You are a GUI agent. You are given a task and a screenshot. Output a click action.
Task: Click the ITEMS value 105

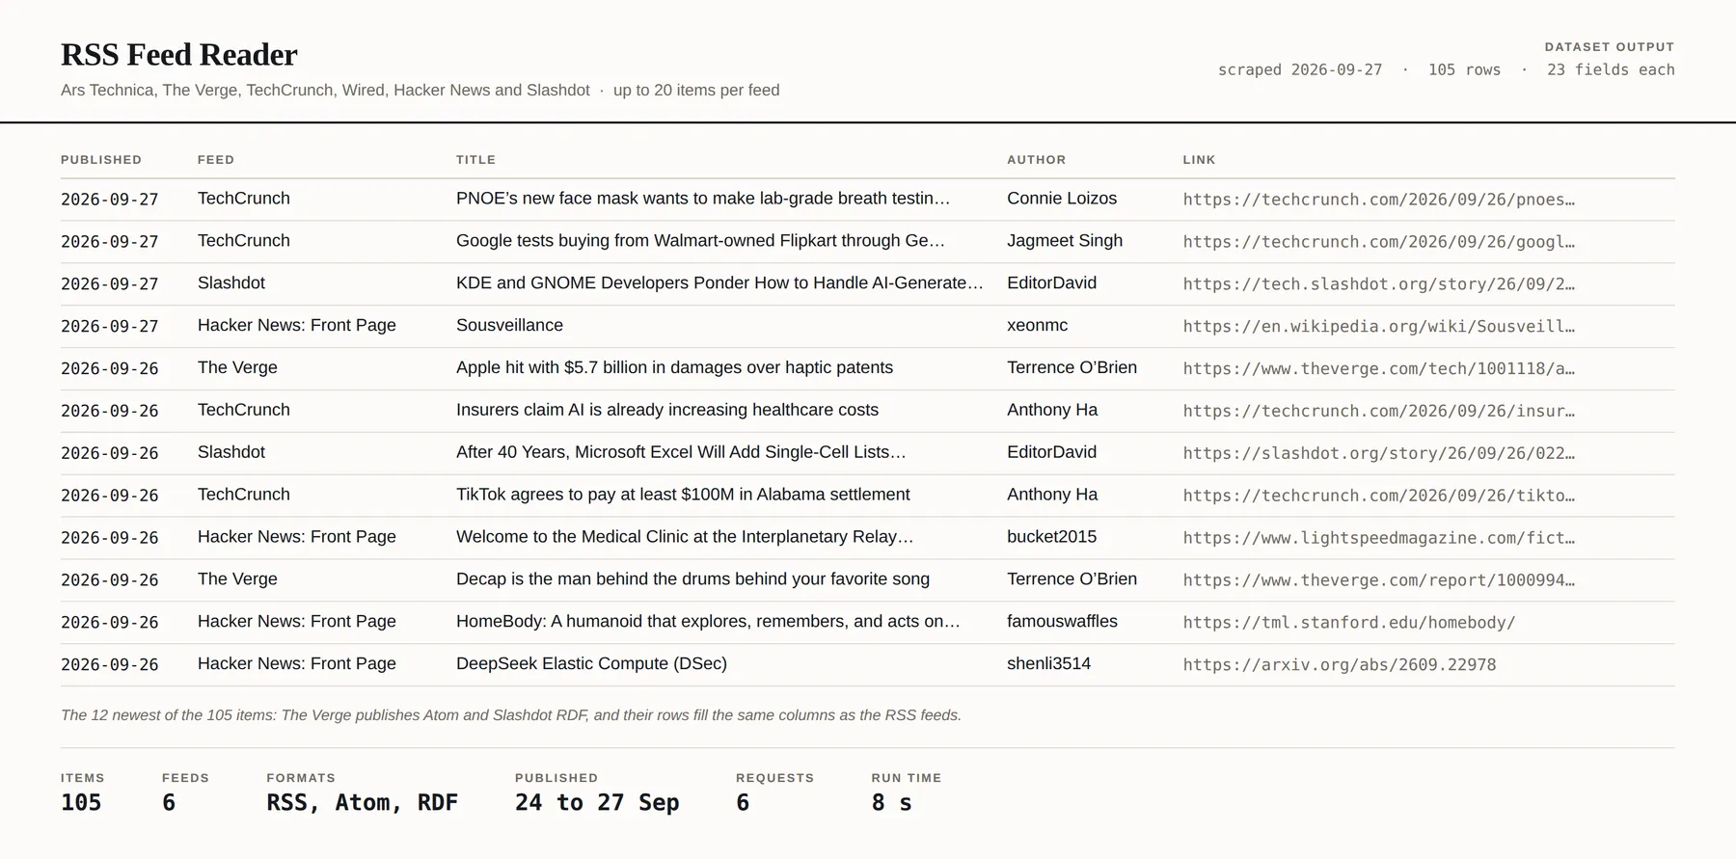click(x=81, y=803)
